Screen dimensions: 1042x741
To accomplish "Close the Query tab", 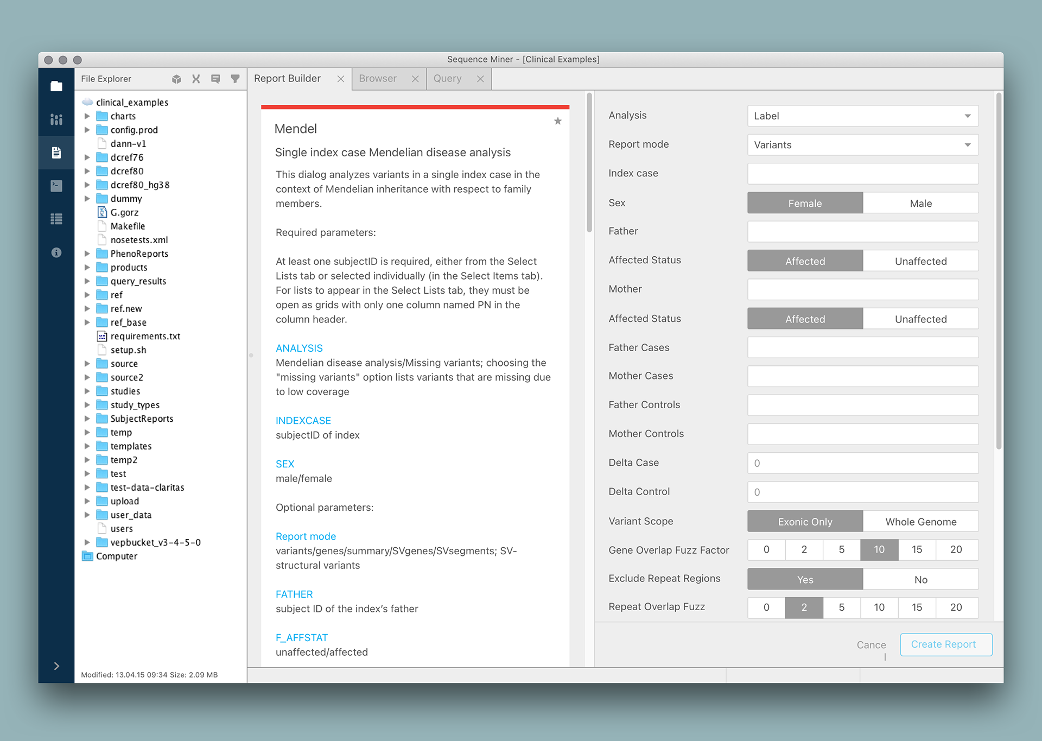I will tap(480, 79).
